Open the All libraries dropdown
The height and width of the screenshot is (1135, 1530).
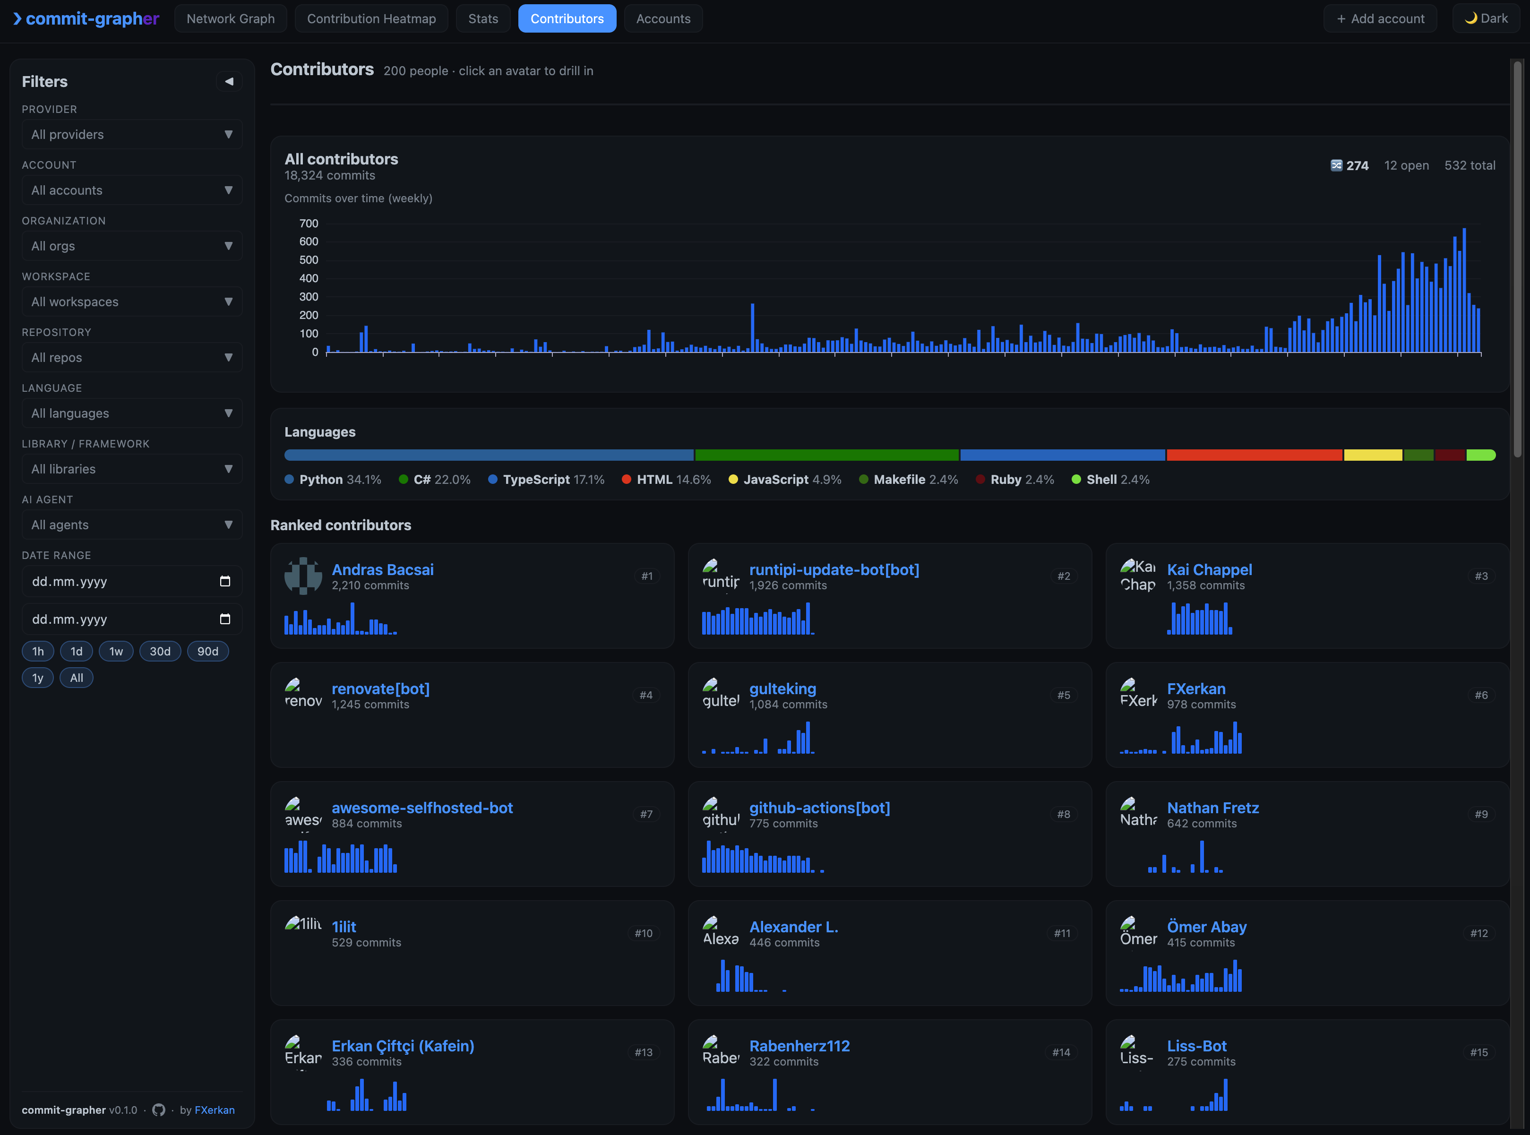coord(132,469)
